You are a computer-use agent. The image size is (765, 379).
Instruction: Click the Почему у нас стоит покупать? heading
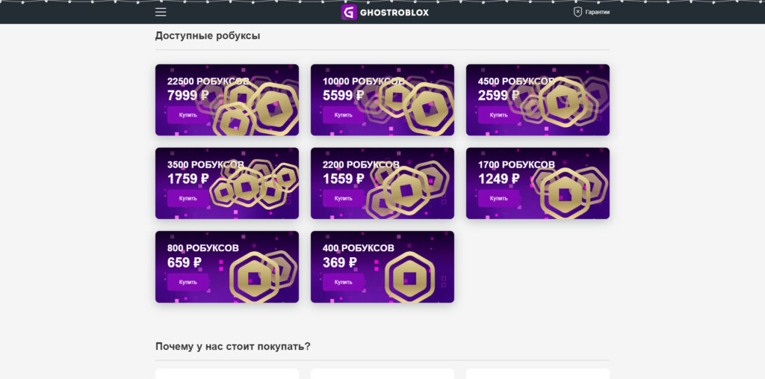click(x=233, y=346)
